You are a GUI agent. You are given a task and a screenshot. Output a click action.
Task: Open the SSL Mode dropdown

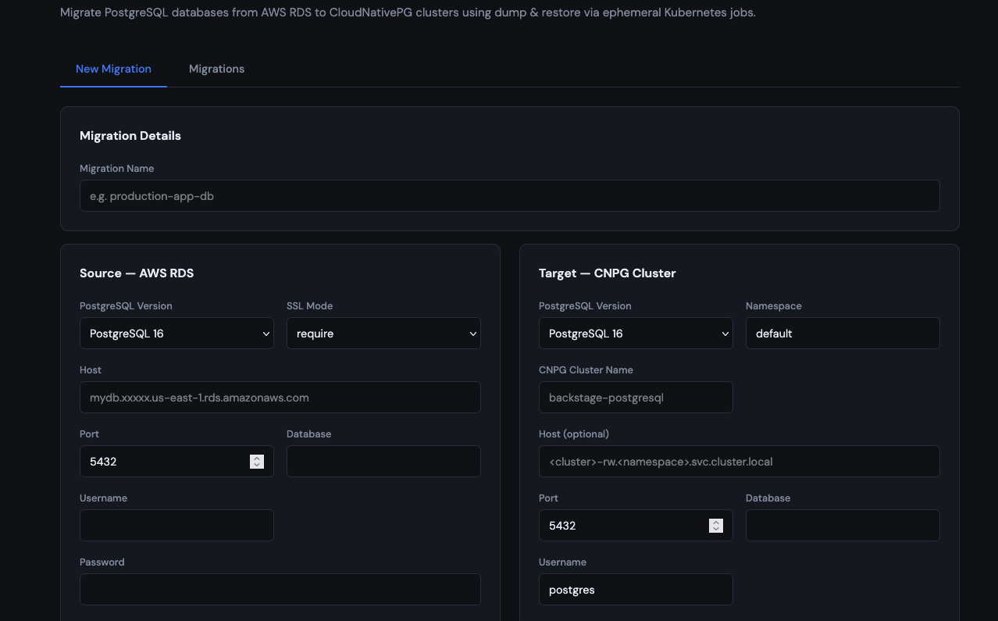pyautogui.click(x=383, y=334)
